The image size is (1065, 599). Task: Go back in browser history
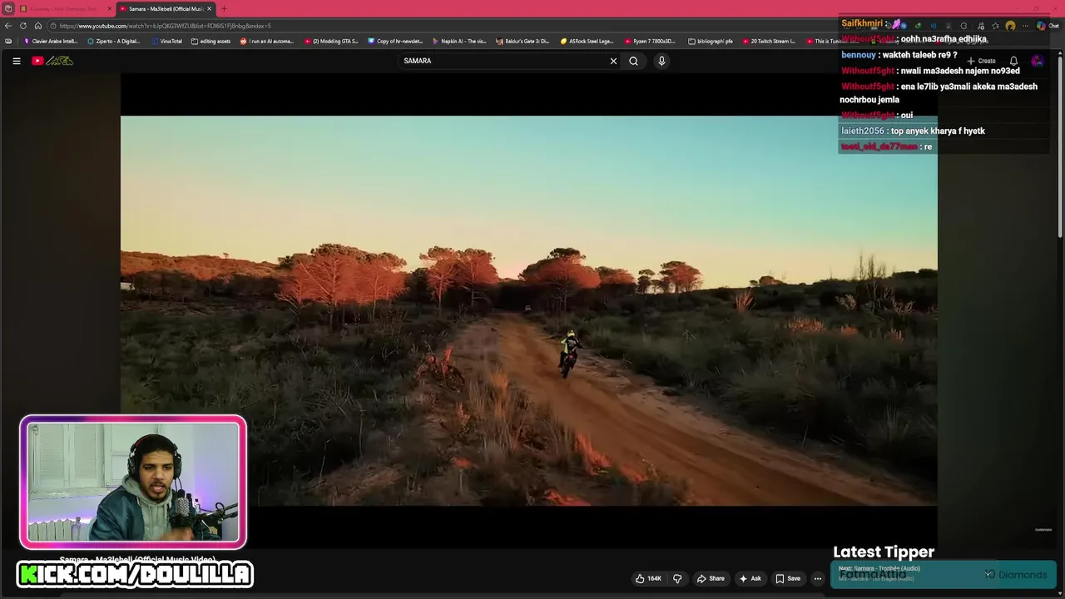[8, 26]
